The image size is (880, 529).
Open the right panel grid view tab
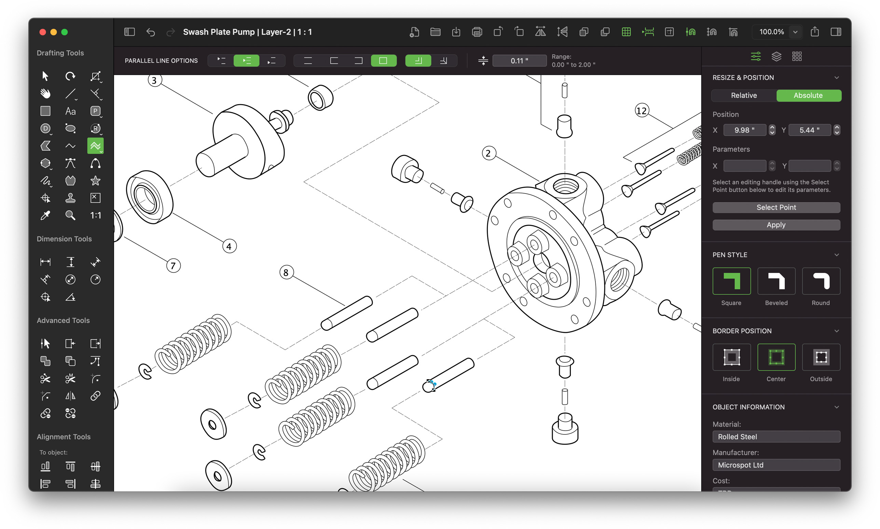tap(797, 56)
